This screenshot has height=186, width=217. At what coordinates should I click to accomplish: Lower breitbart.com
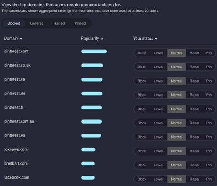click(x=158, y=165)
